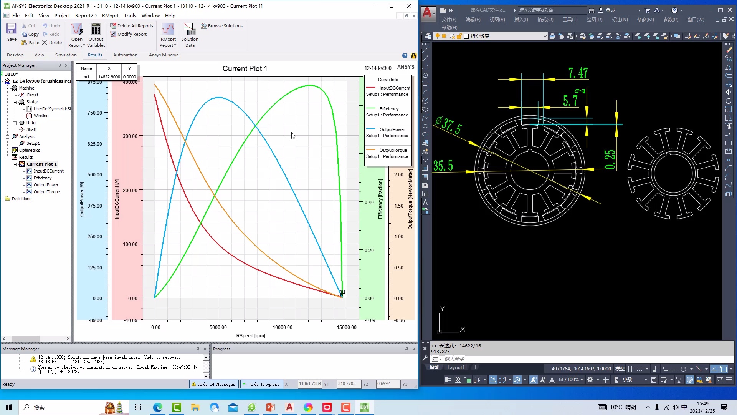Screen dimensions: 737x415
Task: Open the Report2D menu
Action: (86, 16)
